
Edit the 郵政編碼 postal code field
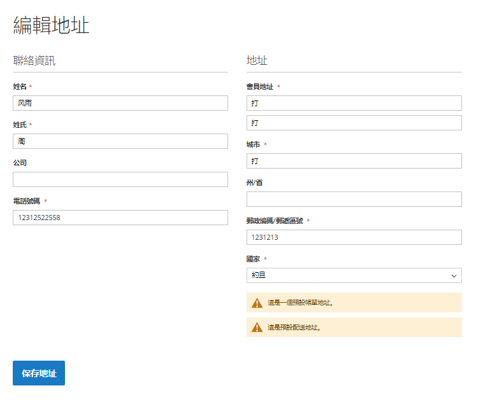[x=354, y=237]
